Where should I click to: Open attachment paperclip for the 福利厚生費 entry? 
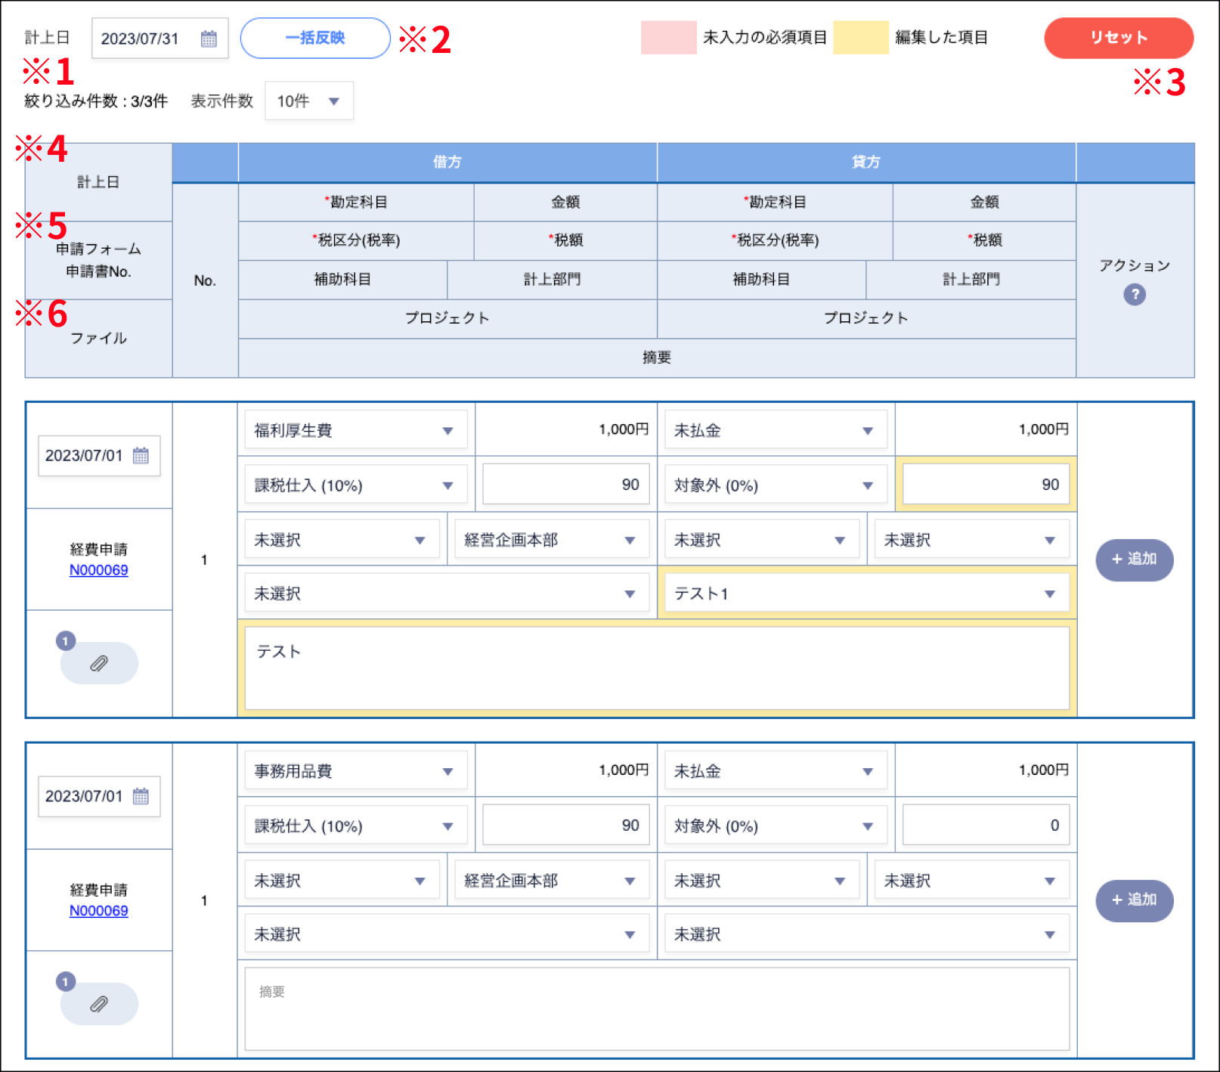click(99, 663)
